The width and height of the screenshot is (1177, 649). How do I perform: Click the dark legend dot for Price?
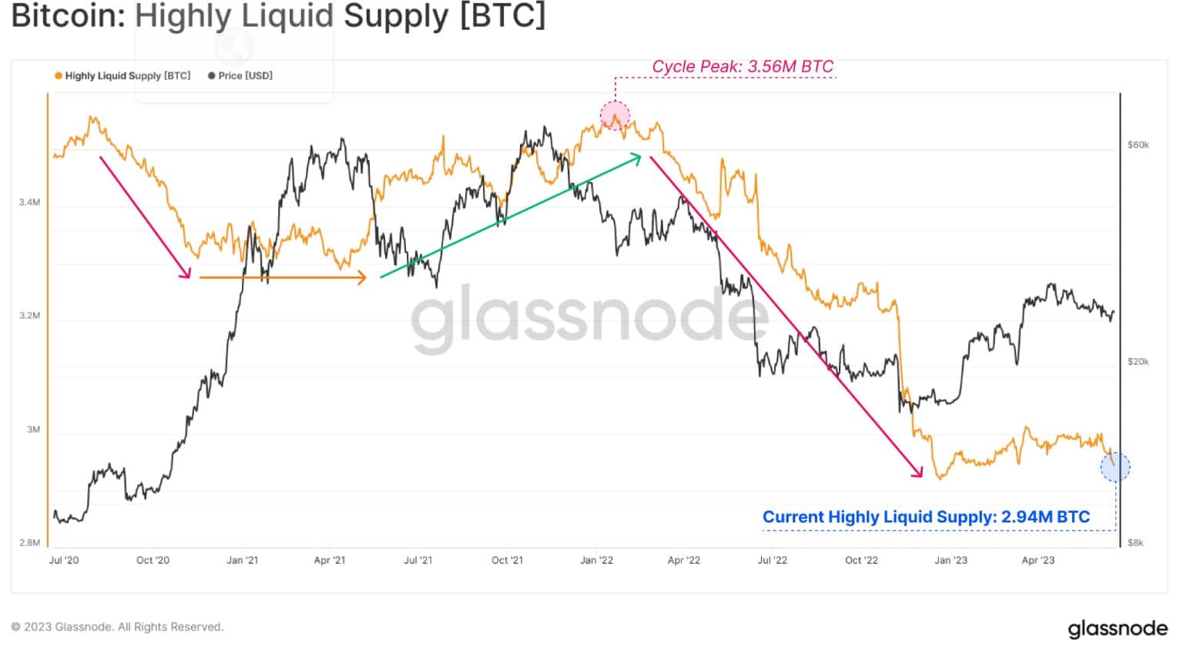[x=212, y=75]
